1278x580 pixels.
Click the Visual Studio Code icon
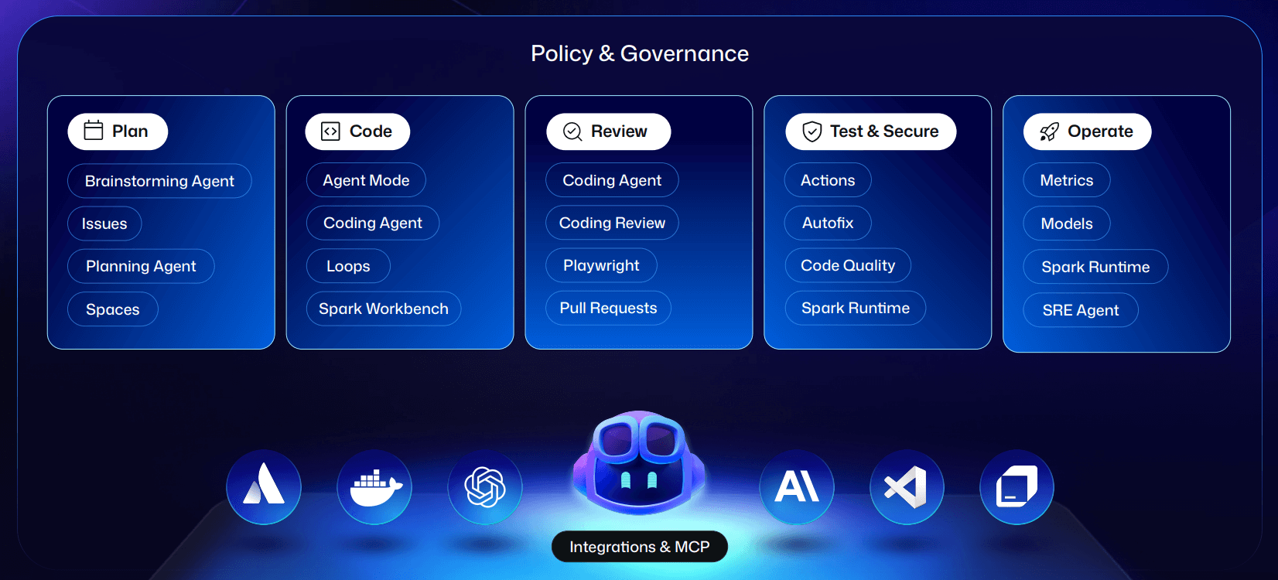tap(907, 487)
